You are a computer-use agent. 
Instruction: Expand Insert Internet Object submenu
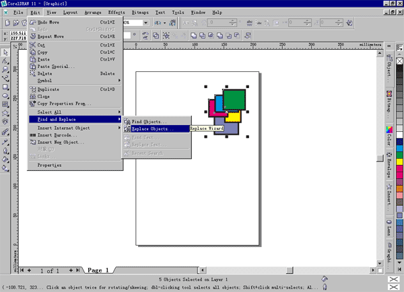click(119, 128)
